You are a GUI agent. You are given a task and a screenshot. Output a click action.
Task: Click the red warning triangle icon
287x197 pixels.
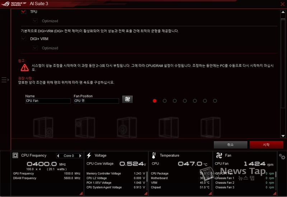pyautogui.click(x=24, y=67)
